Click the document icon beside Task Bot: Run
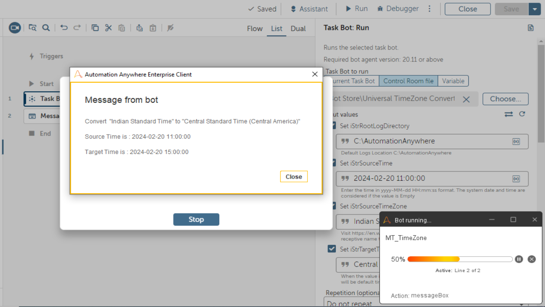This screenshot has height=307, width=545. pos(531,28)
